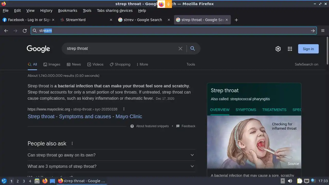The image size is (329, 185).
Task: Close the StreamYard tab
Action: 111,20
